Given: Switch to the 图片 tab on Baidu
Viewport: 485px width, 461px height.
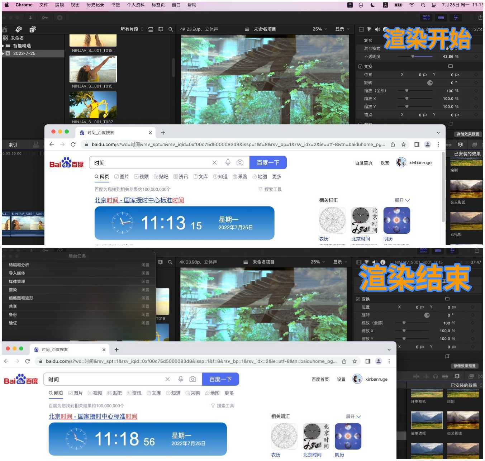Looking at the screenshot, I should (122, 176).
